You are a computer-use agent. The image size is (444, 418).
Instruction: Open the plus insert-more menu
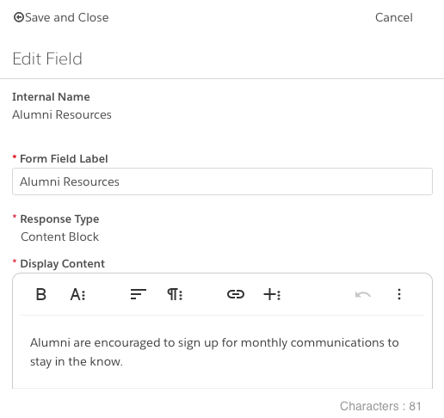click(x=272, y=294)
